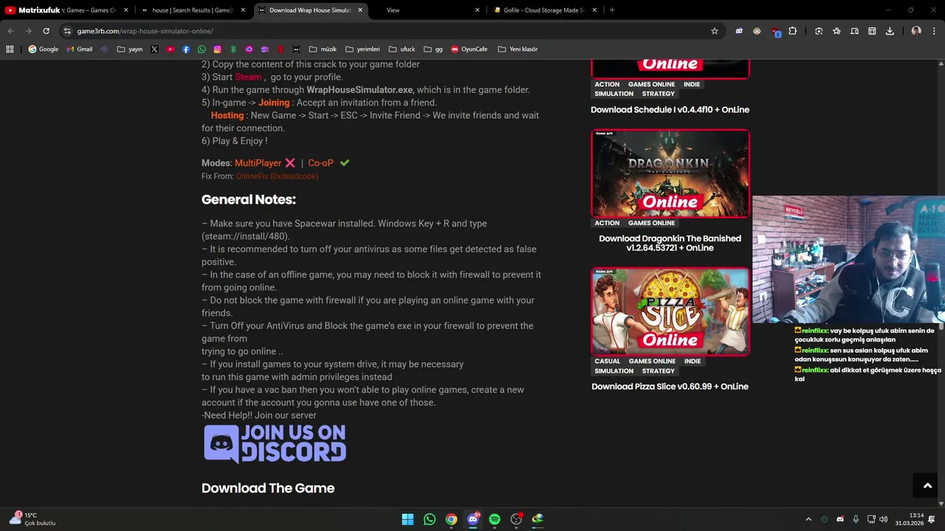Show hidden system tray icons chevron

pyautogui.click(x=808, y=519)
